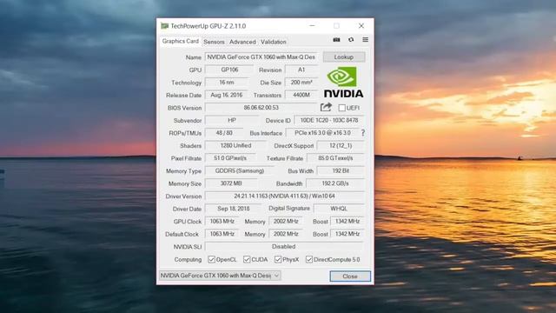Click the Subvendor field showing HP

232,120
